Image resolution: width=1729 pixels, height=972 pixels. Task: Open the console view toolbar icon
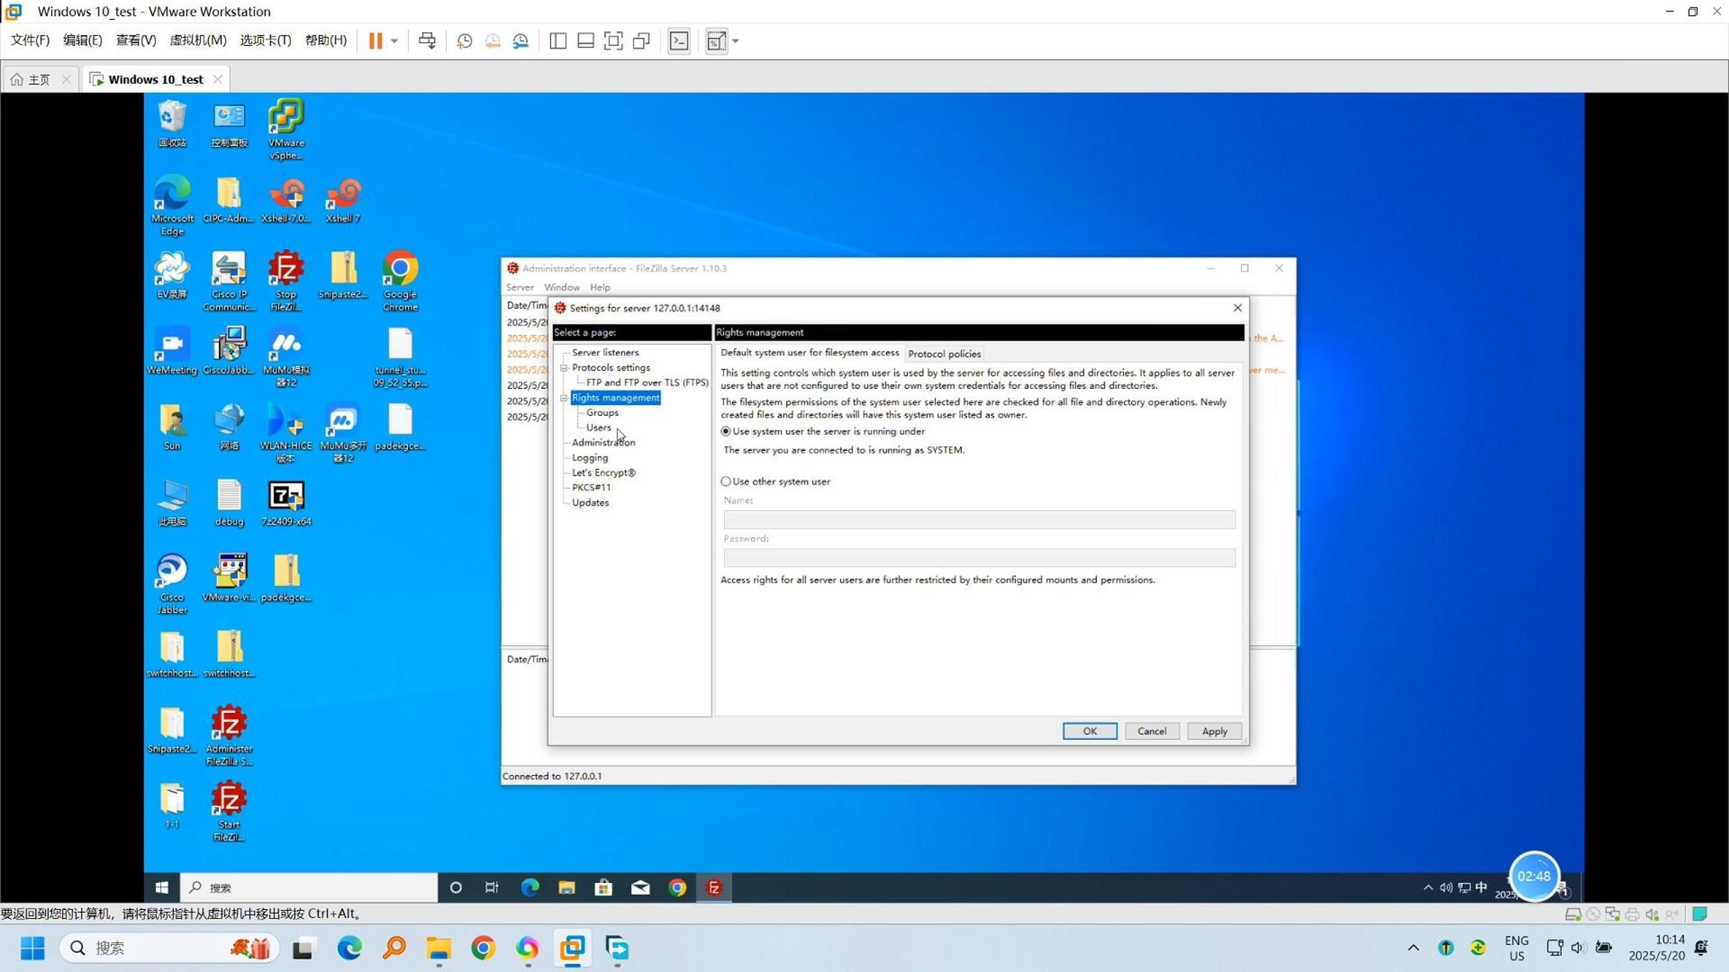(679, 41)
